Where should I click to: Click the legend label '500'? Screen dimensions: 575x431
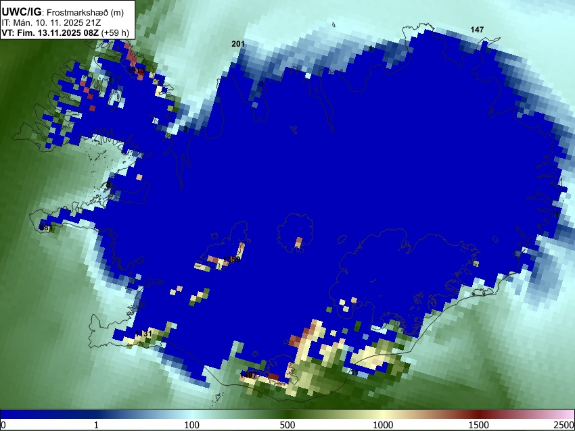click(287, 425)
